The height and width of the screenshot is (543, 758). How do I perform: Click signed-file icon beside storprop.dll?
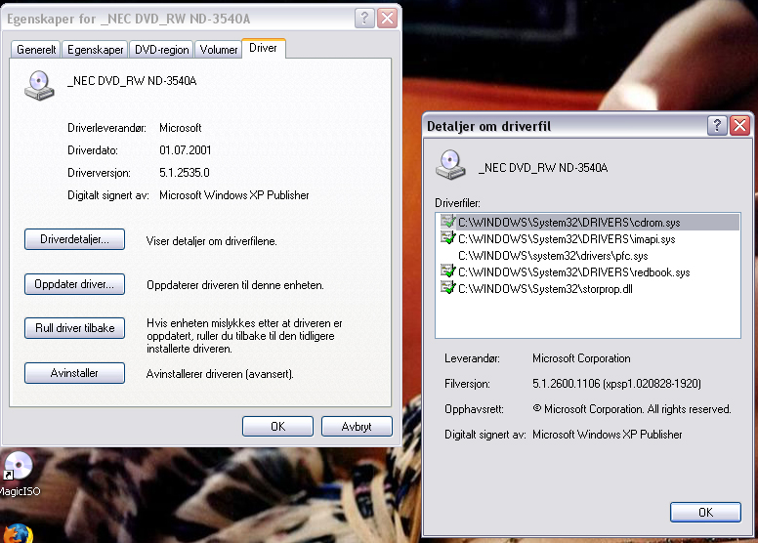448,287
